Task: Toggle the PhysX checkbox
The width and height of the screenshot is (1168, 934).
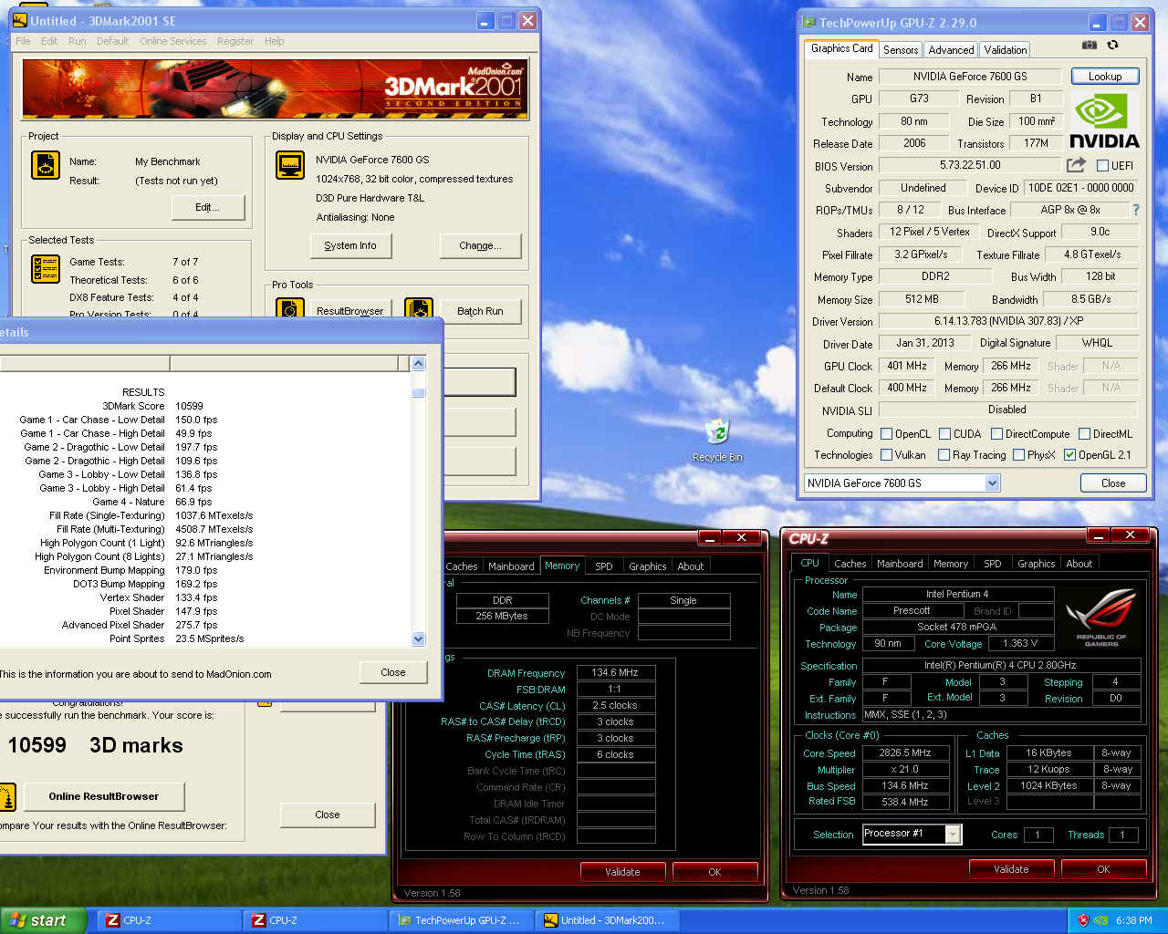Action: [x=1018, y=455]
